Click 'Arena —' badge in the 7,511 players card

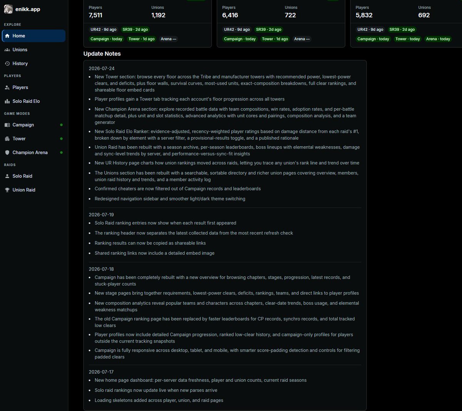point(168,39)
